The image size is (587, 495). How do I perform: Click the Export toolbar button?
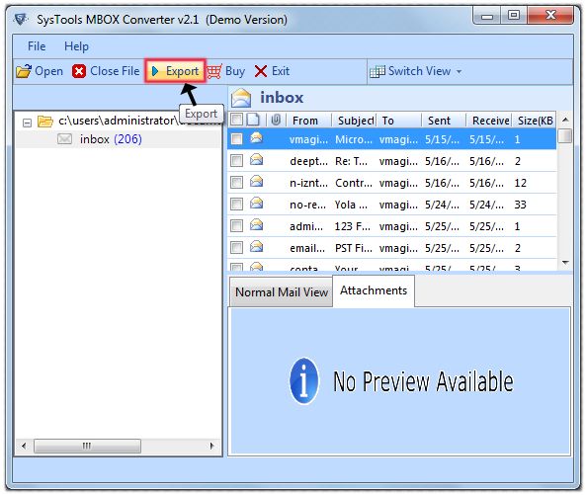coord(175,71)
